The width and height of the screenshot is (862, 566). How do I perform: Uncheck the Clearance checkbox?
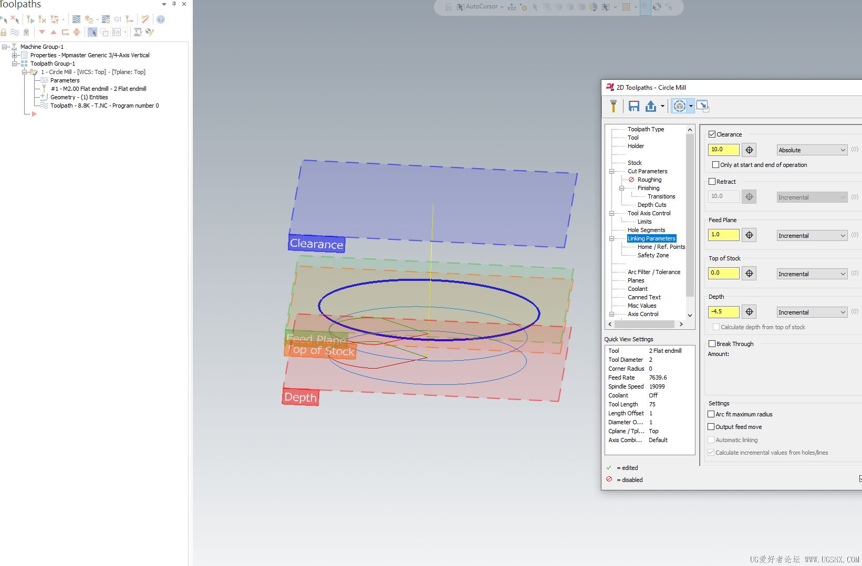pos(712,134)
